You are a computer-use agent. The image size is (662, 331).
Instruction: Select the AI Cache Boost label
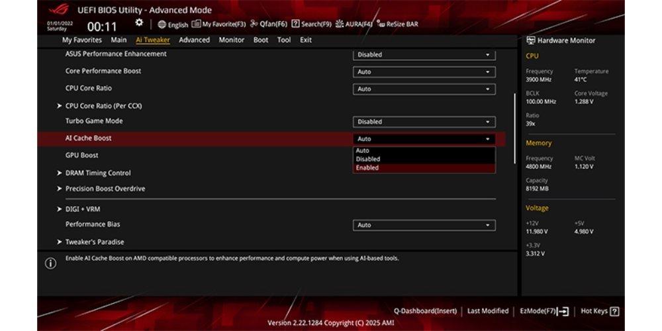(88, 138)
